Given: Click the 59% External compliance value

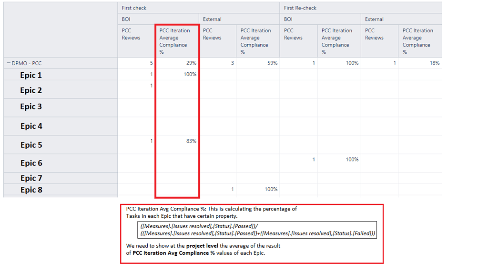Looking at the screenshot, I should [x=273, y=62].
